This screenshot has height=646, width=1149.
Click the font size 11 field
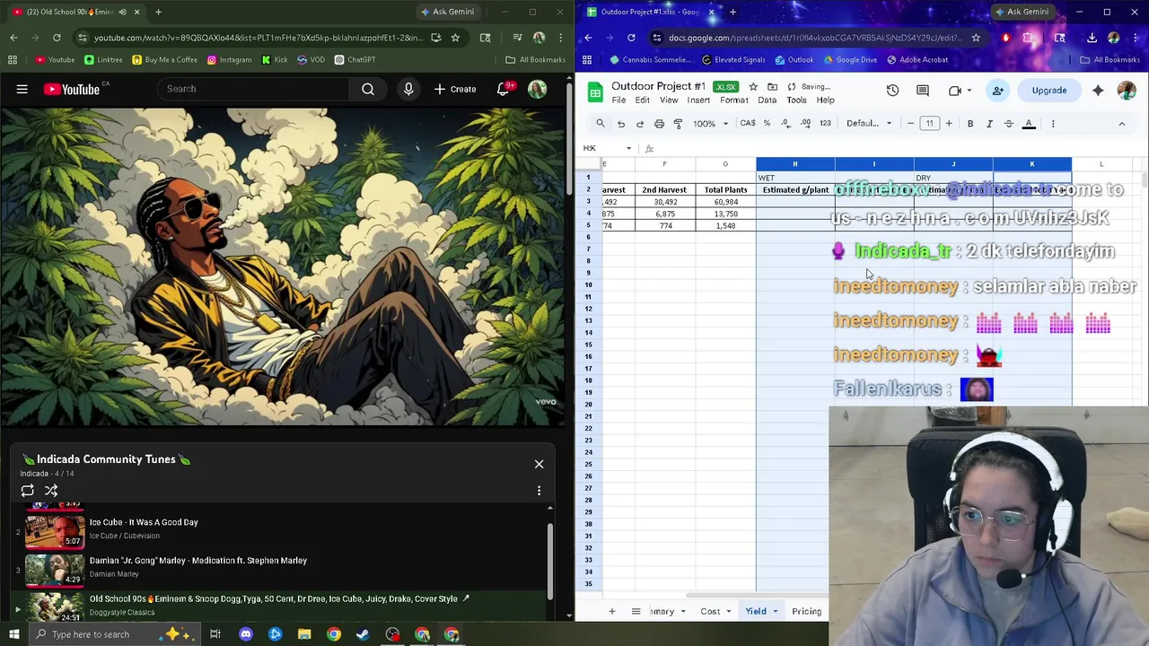[x=929, y=124]
